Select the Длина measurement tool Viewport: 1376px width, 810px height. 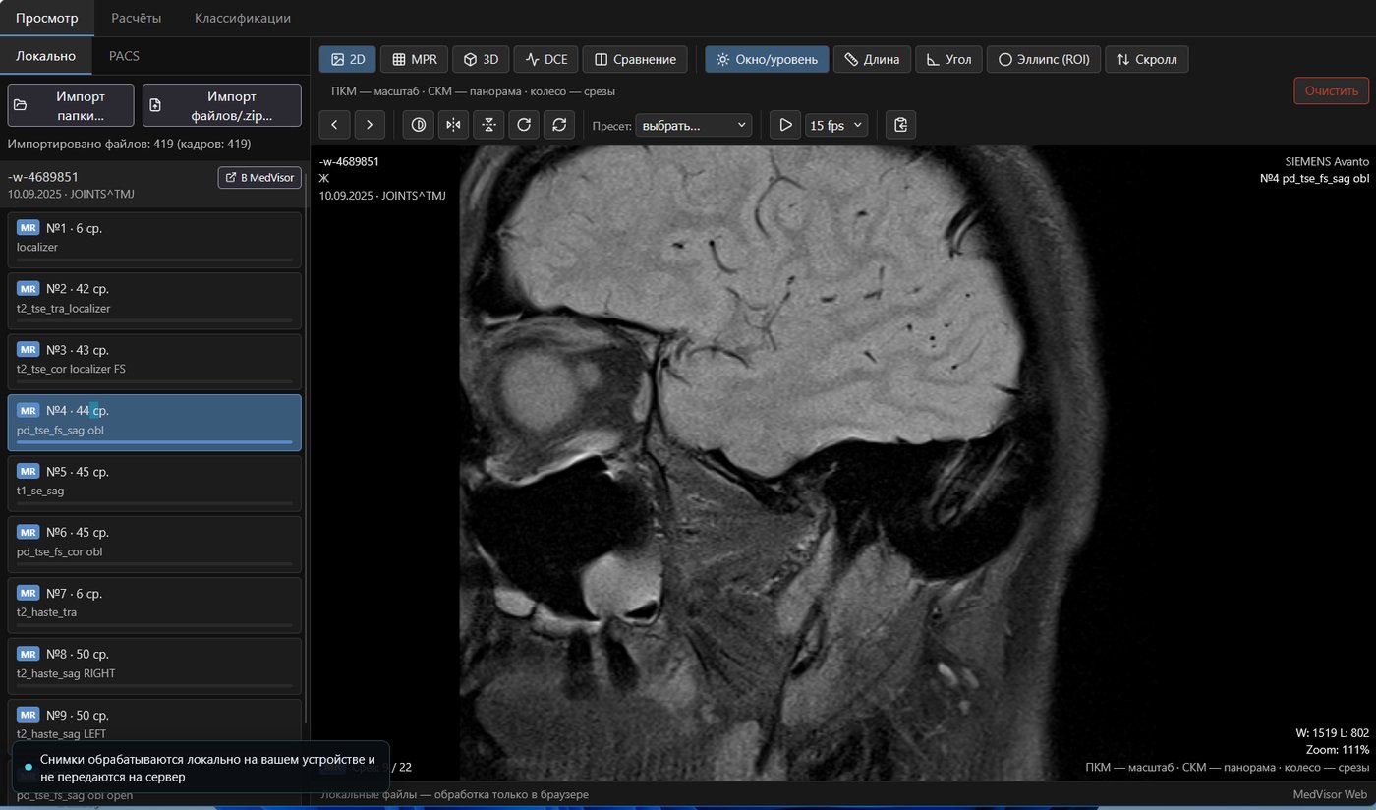coord(873,59)
